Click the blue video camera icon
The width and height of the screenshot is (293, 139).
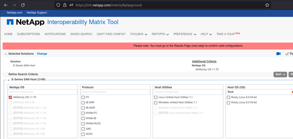(278, 54)
